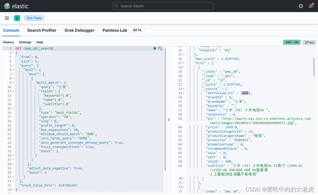Switch to the Console tab
This screenshot has height=195, width=318.
coord(11,30)
